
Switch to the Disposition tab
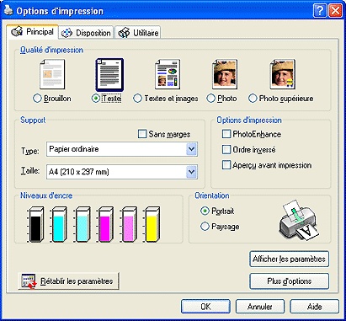(x=86, y=33)
